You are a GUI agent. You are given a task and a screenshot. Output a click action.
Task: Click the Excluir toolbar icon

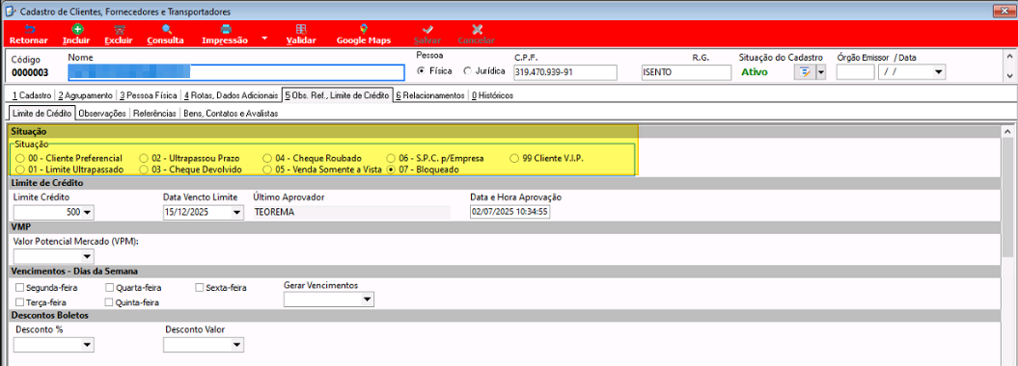point(119,29)
